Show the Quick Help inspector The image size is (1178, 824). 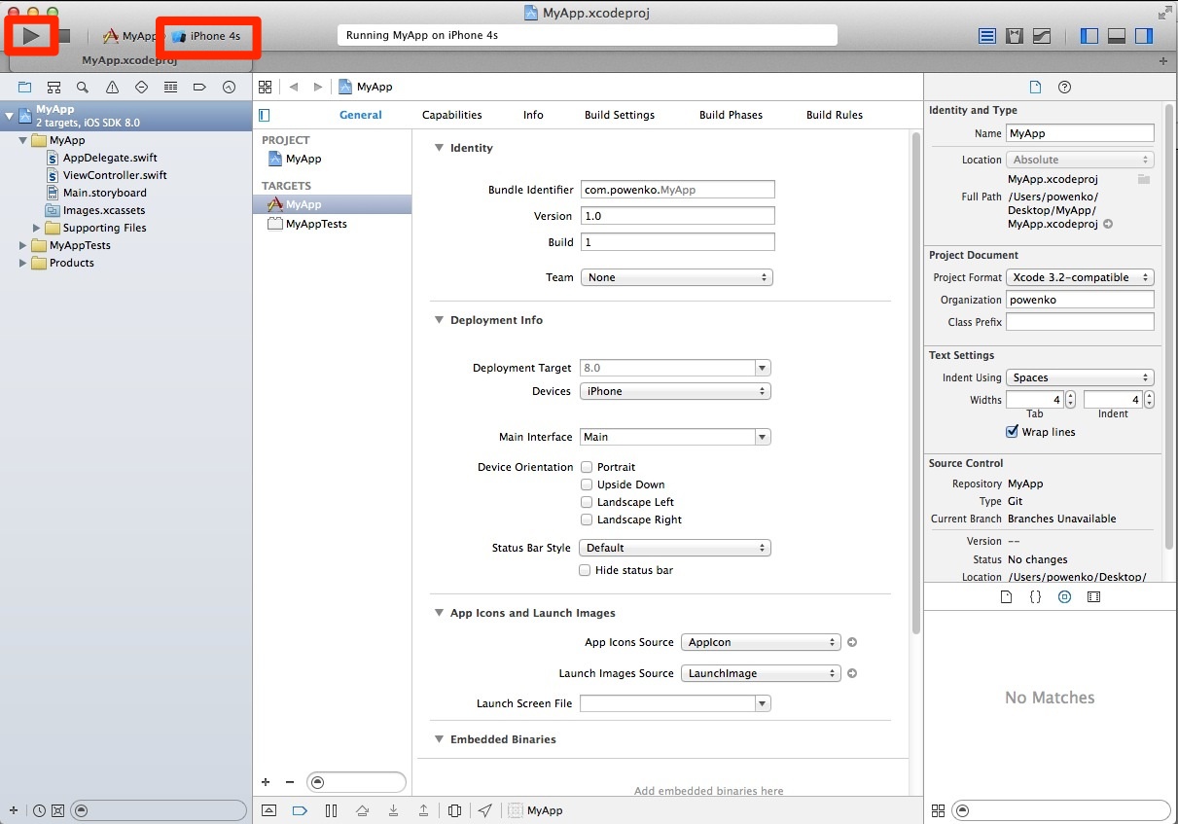click(1064, 87)
